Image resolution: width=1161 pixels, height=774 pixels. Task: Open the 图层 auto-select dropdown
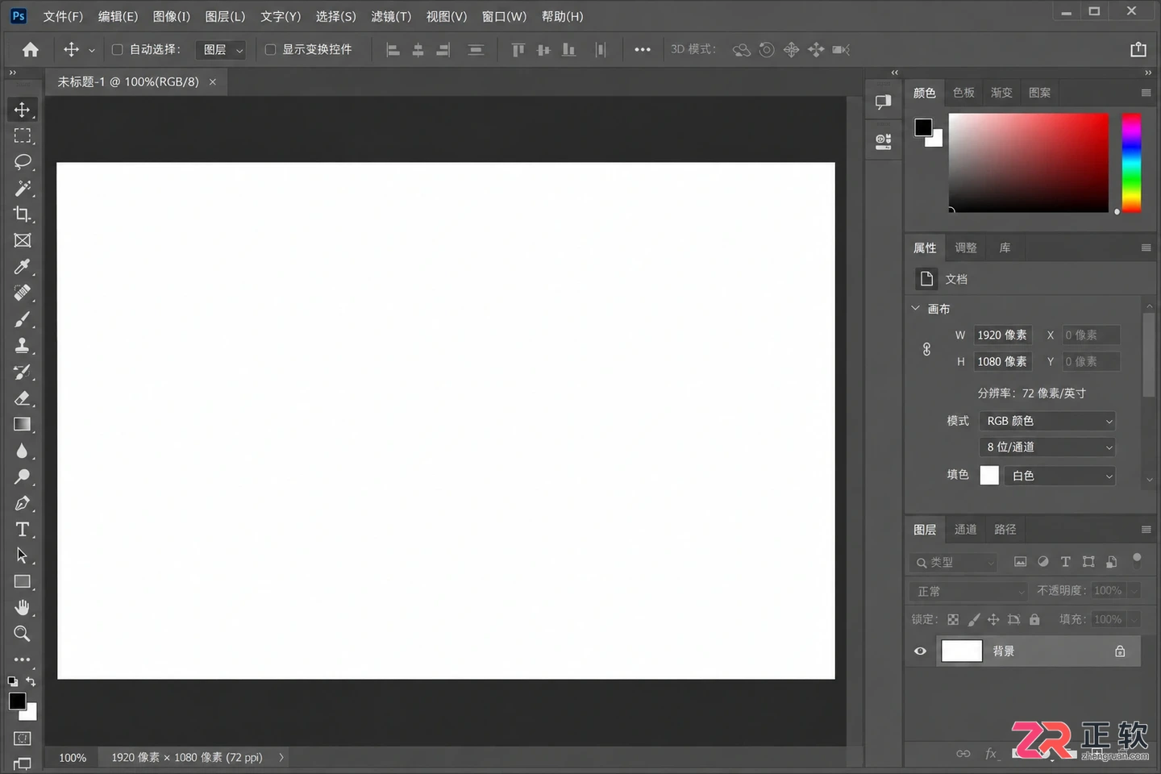coord(220,50)
